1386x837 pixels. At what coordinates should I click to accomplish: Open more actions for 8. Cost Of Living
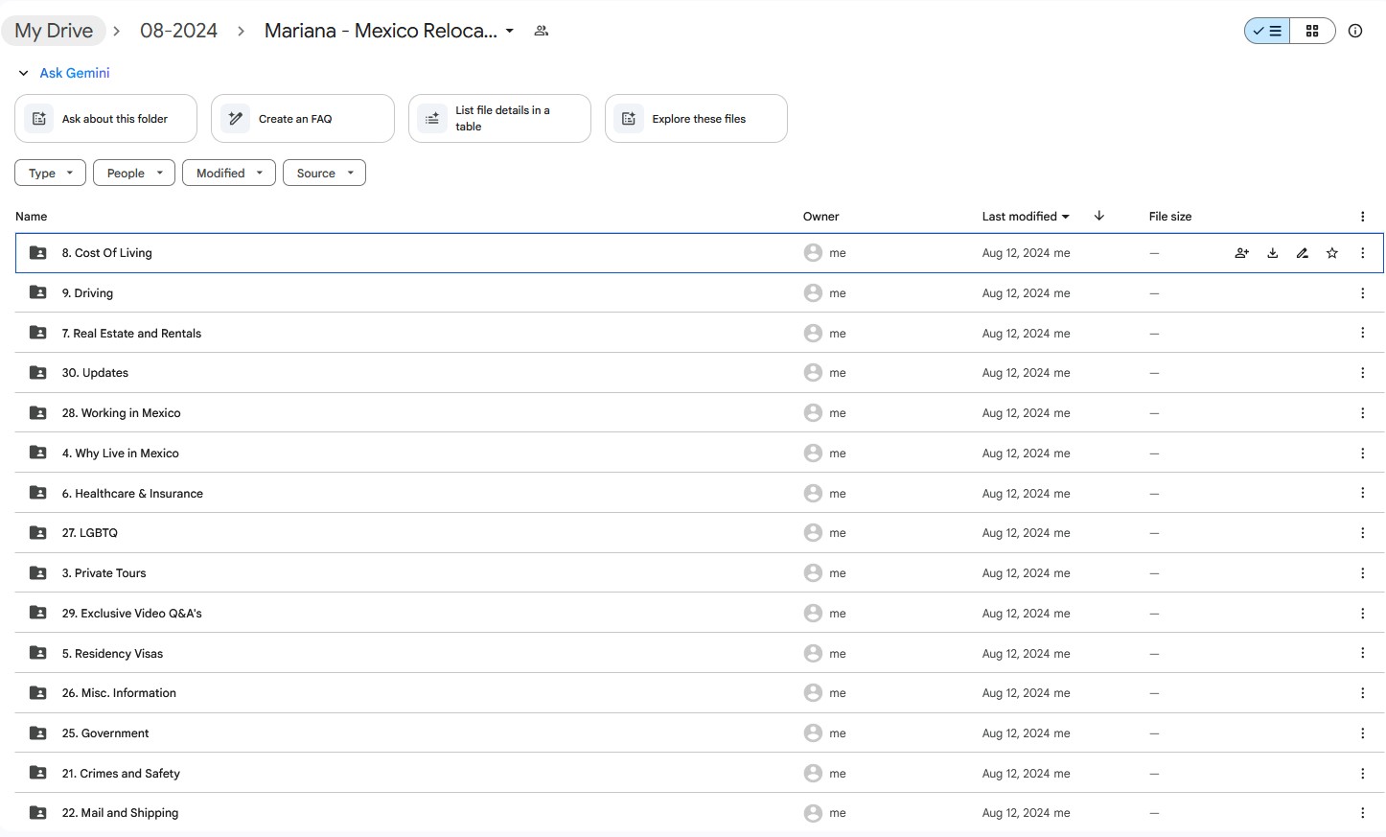point(1363,253)
